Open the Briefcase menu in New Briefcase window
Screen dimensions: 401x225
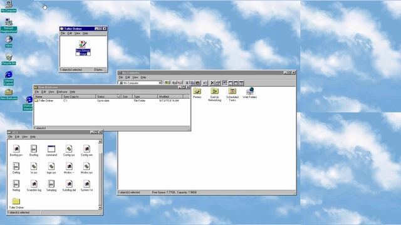62,92
